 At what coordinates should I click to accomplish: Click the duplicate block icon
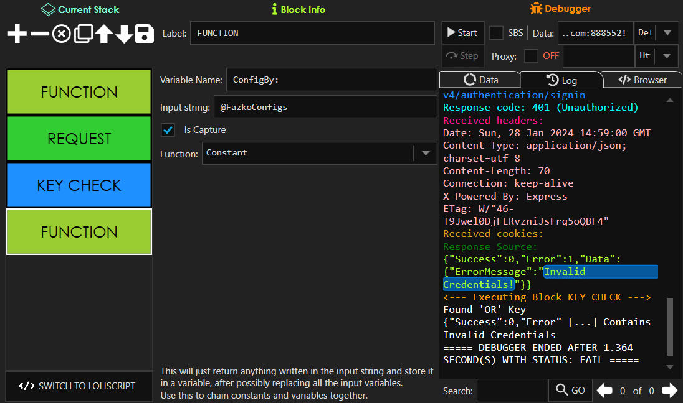coord(82,34)
